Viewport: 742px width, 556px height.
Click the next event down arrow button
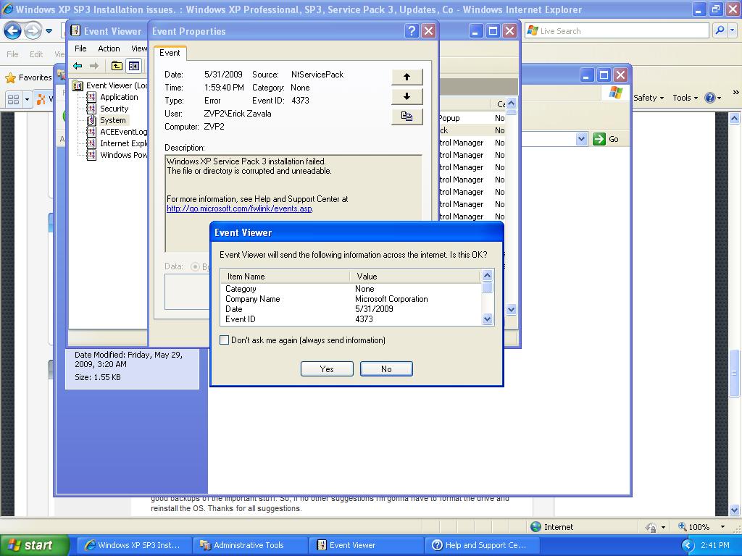(407, 96)
